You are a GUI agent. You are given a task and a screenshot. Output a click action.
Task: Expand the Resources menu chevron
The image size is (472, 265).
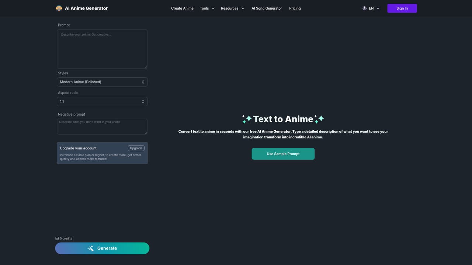pyautogui.click(x=243, y=8)
